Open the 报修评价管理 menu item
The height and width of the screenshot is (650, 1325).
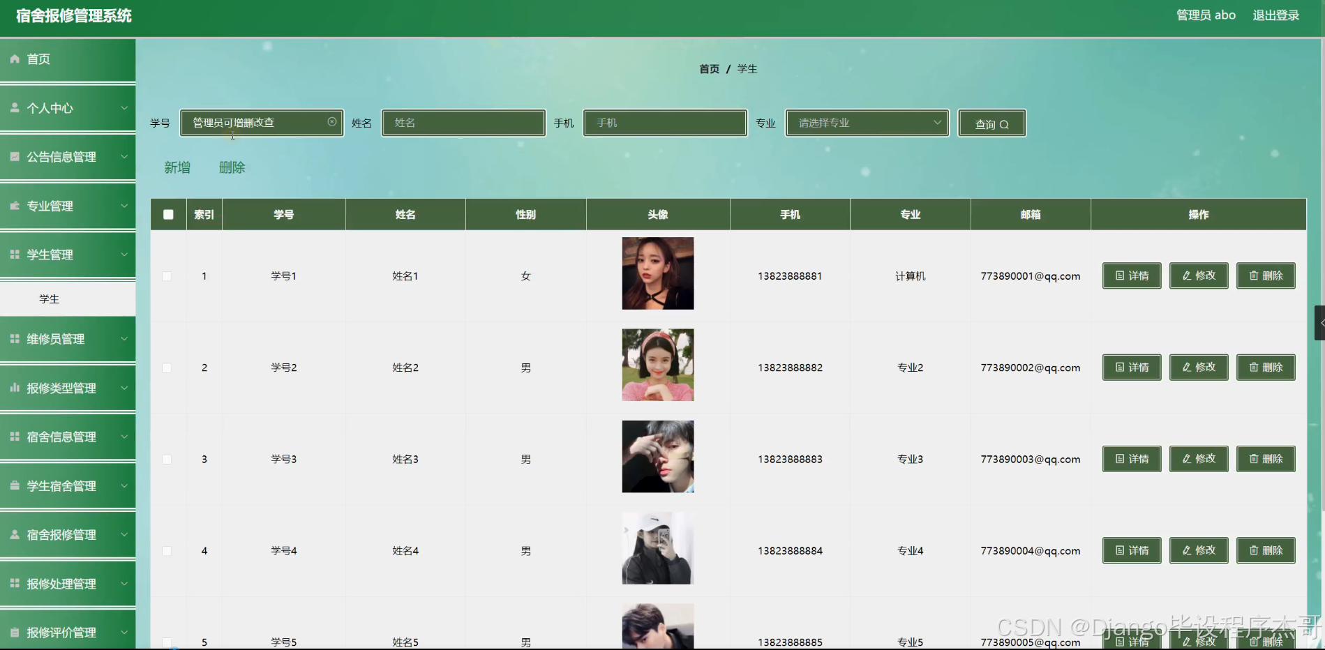(68, 632)
